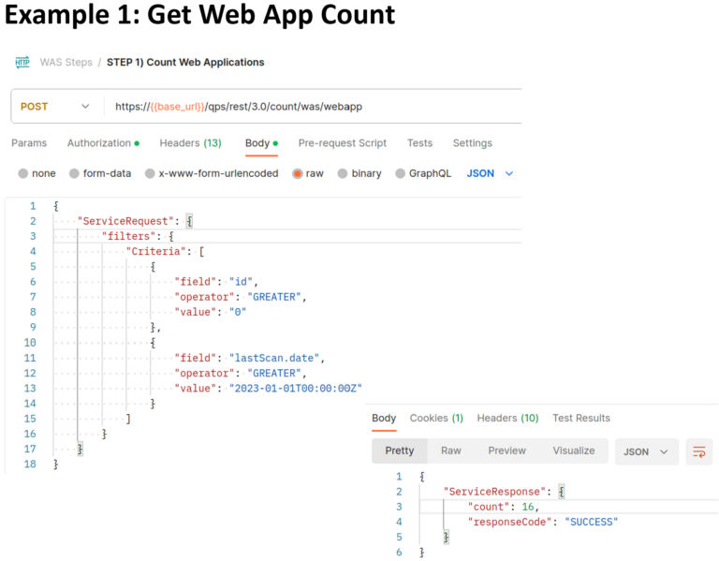
Task: Switch to the Test Results tab
Action: click(580, 418)
